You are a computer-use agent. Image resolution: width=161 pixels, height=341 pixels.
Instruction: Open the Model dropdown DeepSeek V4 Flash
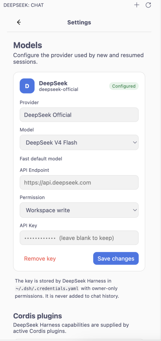(x=79, y=143)
